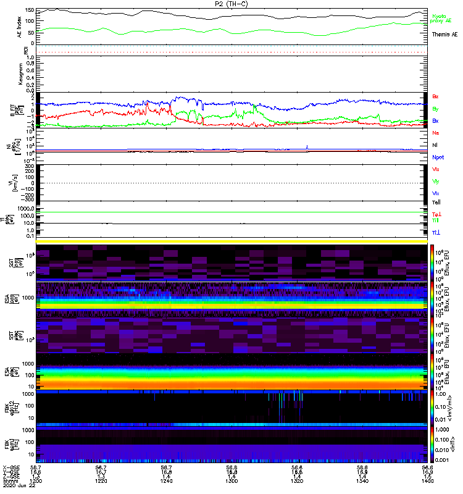The image size is (463, 494).
Task: Click the B_FIT GSE [nT] axis label
Action: pyautogui.click(x=17, y=111)
